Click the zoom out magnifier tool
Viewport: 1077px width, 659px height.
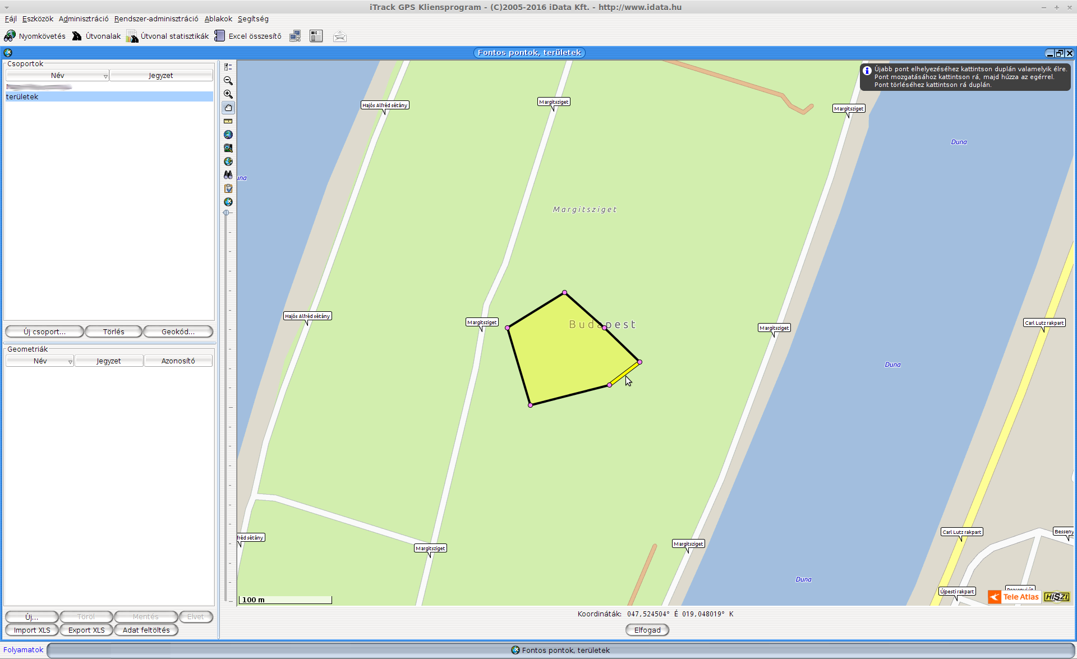pyautogui.click(x=228, y=81)
